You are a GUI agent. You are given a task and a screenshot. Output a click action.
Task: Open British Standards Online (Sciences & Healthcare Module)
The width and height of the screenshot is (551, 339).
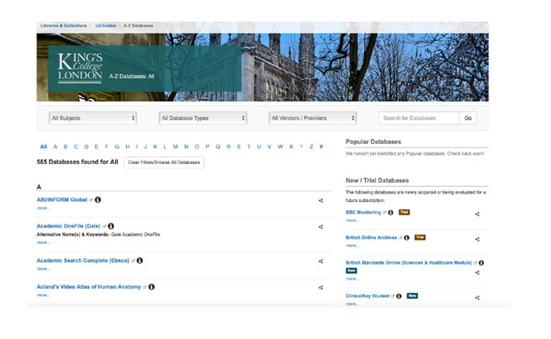[409, 262]
